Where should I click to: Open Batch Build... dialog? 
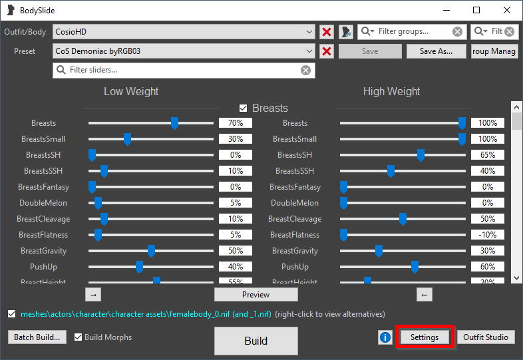(x=37, y=337)
